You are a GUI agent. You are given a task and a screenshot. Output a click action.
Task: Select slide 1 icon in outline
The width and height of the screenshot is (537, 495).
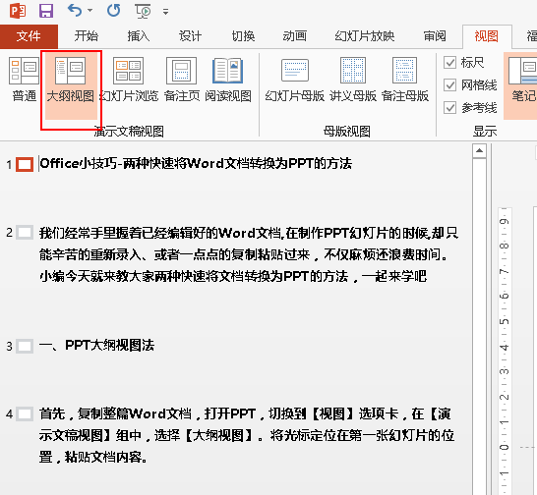click(x=25, y=164)
